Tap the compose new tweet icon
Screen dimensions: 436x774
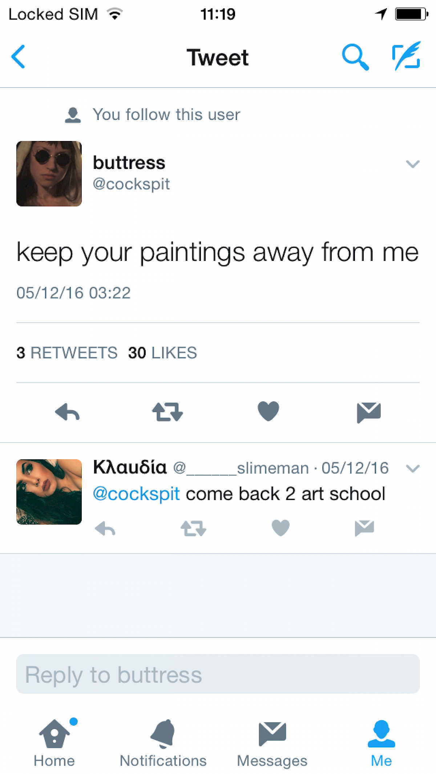tap(407, 56)
